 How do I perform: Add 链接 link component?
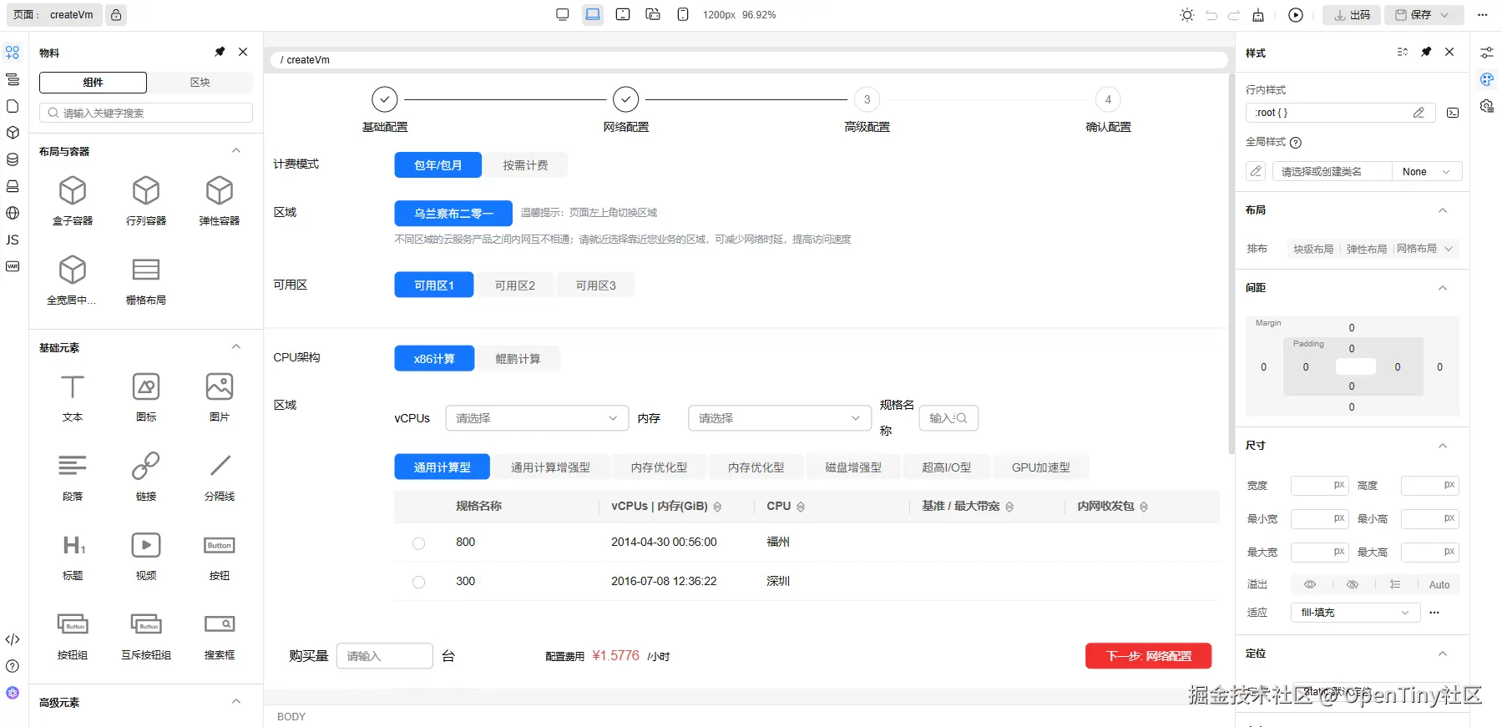pos(146,477)
